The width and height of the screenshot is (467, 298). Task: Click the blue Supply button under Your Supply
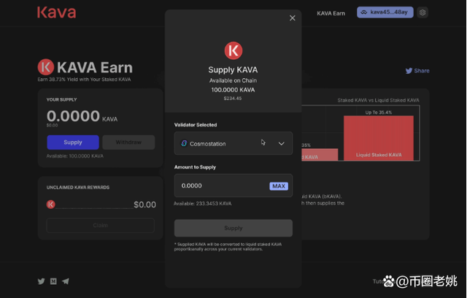[73, 142]
